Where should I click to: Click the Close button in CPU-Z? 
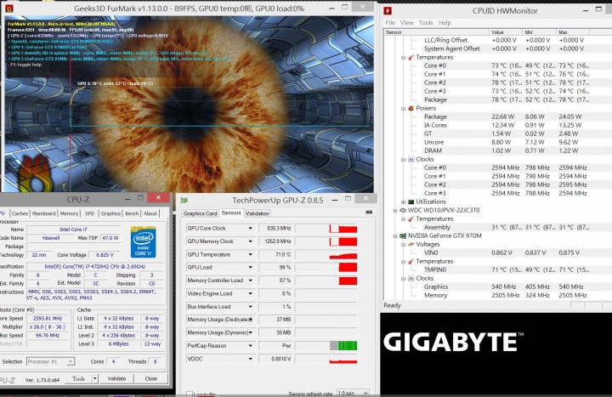pyautogui.click(x=150, y=378)
